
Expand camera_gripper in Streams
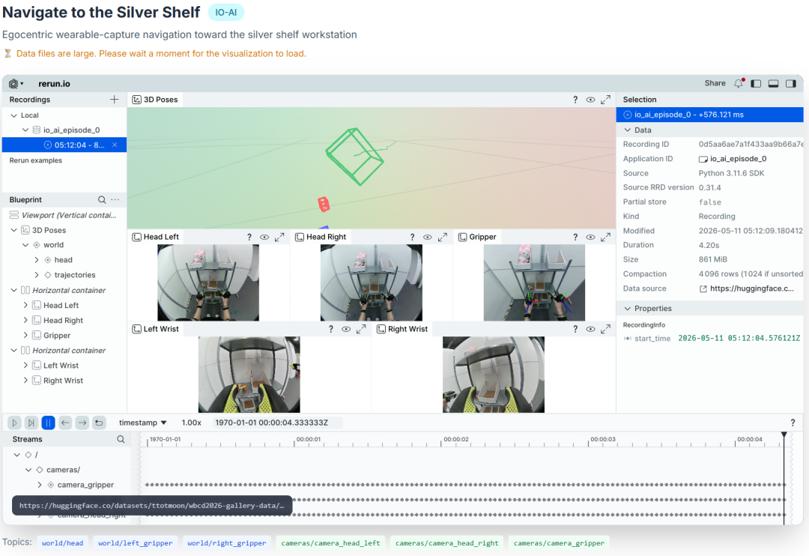(x=40, y=485)
